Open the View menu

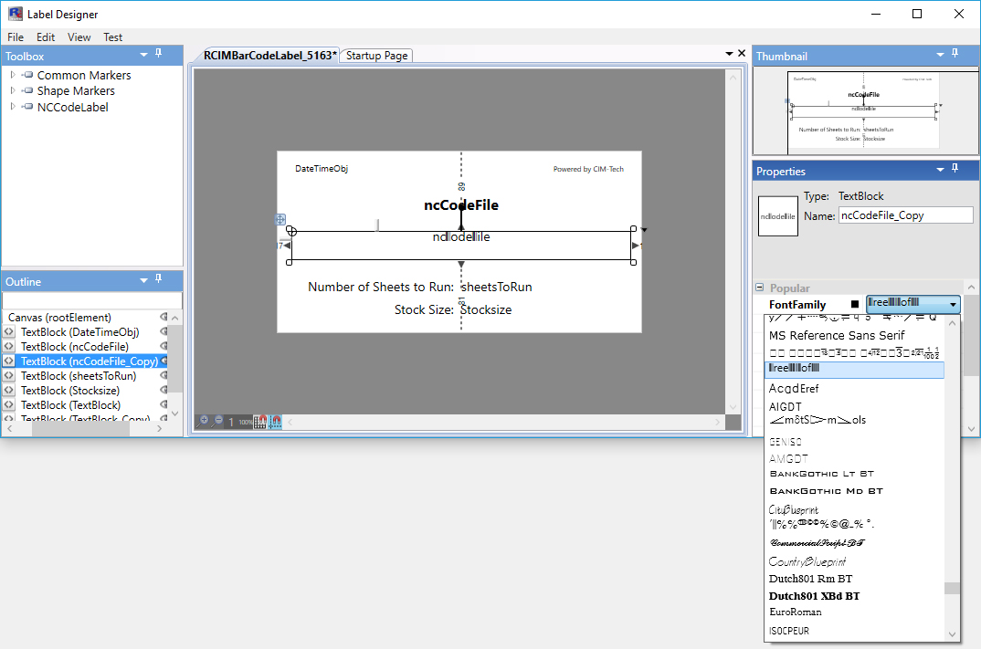tap(79, 37)
